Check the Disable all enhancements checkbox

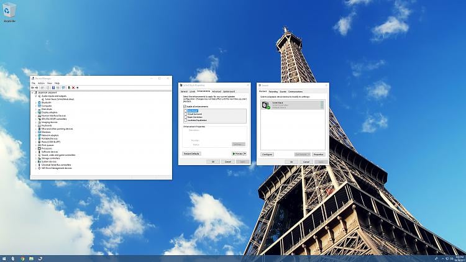pos(185,107)
